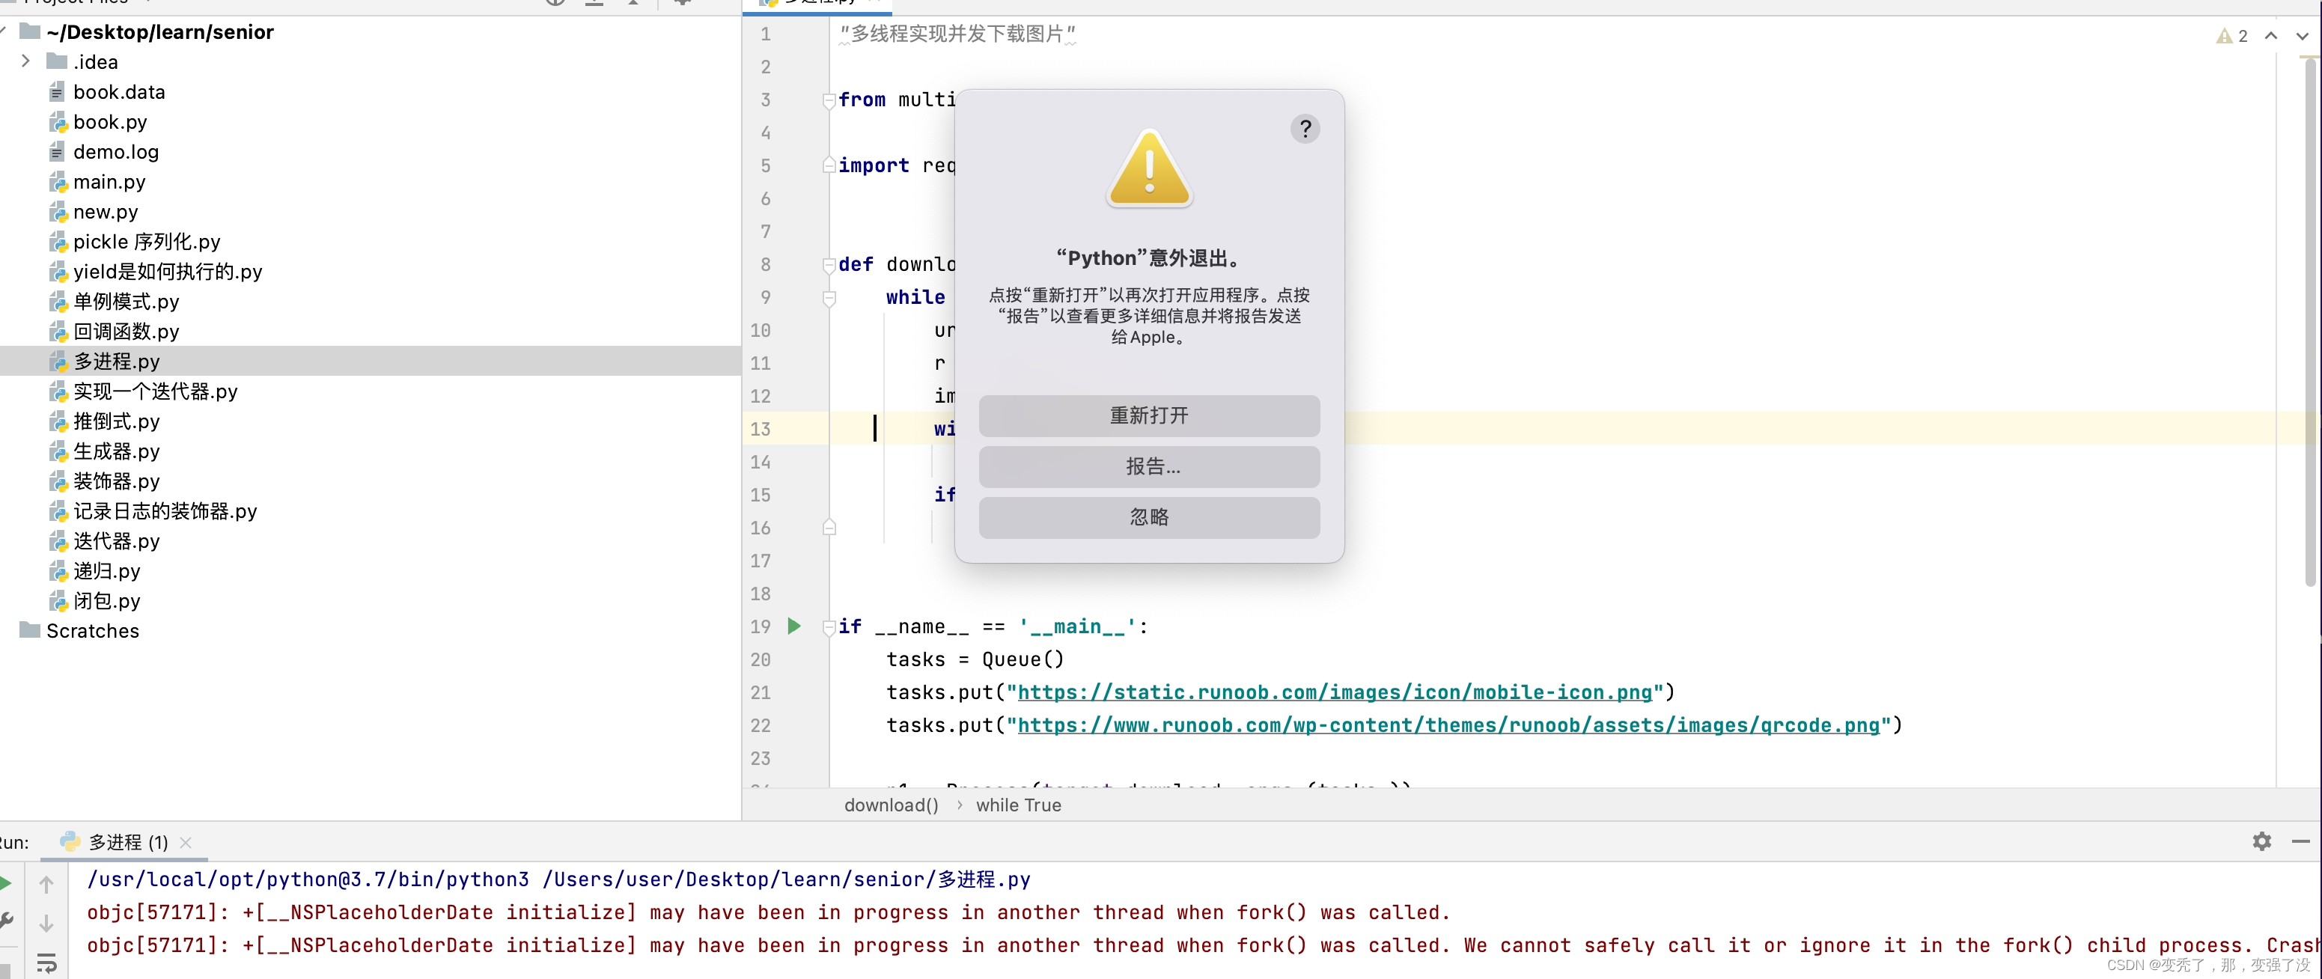Toggle soft-wrap icon in Run panel
2322x979 pixels.
[47, 963]
